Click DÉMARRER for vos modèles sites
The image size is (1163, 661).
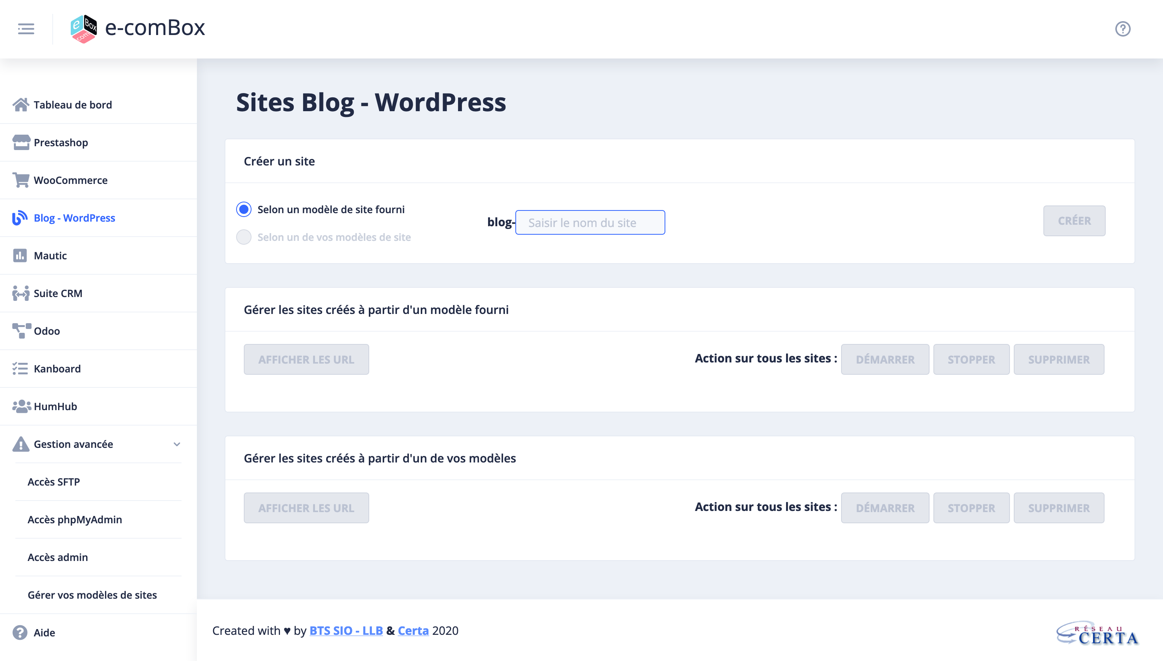[x=885, y=508]
